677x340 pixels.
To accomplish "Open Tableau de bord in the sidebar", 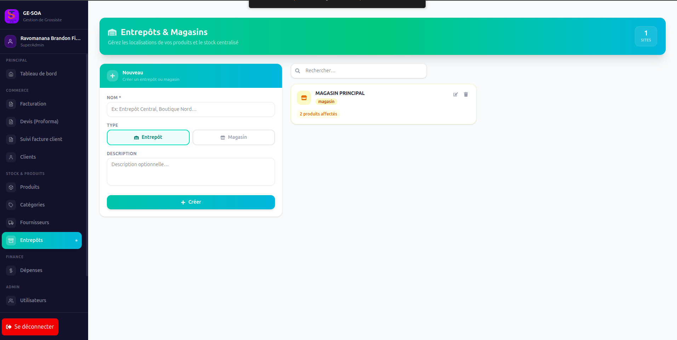I will [x=42, y=74].
